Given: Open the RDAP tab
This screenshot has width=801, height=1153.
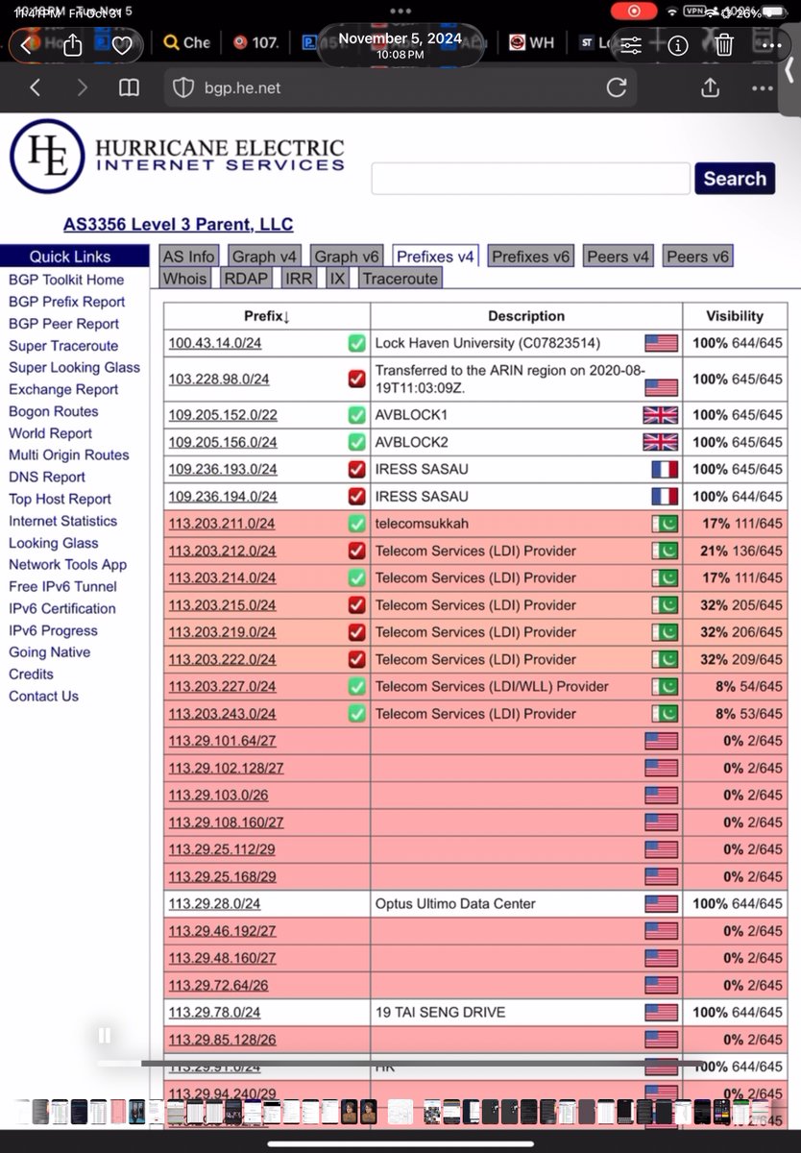Looking at the screenshot, I should 246,279.
